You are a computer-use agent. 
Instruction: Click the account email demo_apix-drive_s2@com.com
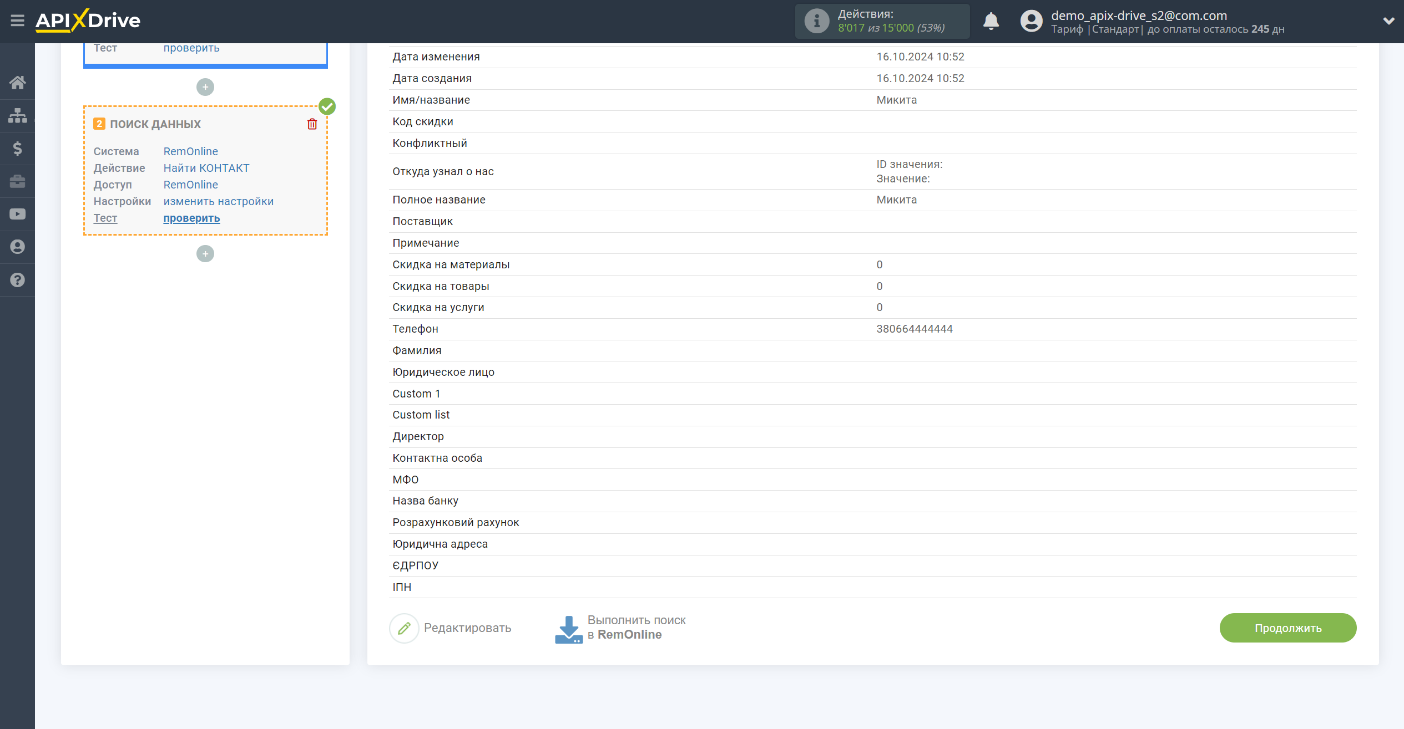pos(1139,16)
